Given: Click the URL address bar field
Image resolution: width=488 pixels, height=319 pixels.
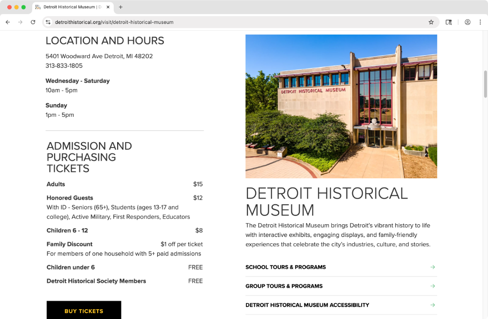Looking at the screenshot, I should (x=234, y=22).
